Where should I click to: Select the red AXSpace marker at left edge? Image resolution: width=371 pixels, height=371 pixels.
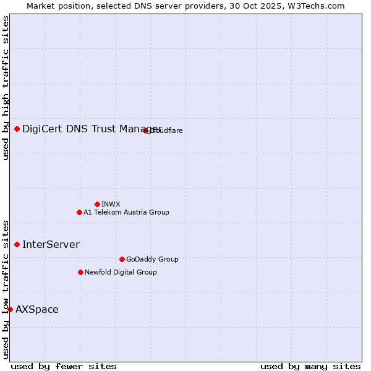[x=10, y=309]
